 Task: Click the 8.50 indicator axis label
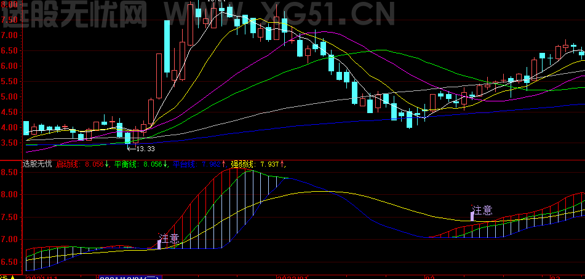click(x=9, y=173)
